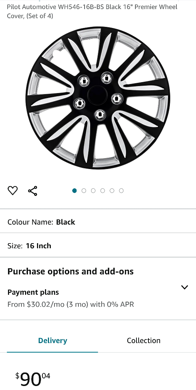This screenshot has height=390, width=196.
Task: Tap the Payment plans from $30.02/mo text
Action: [x=70, y=304]
